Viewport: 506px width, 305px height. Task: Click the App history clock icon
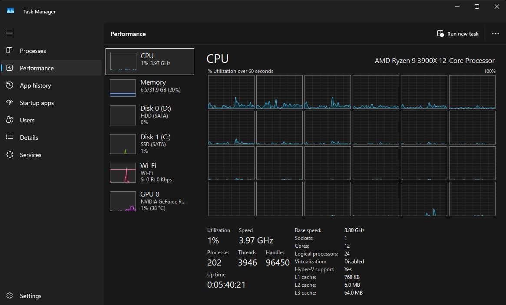tap(10, 85)
